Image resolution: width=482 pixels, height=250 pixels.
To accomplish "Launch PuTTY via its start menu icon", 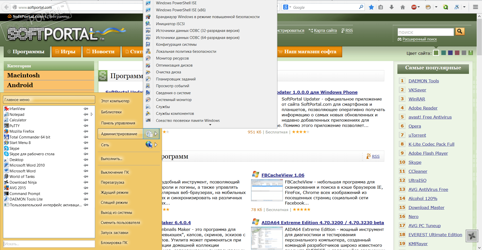I will point(7,126).
